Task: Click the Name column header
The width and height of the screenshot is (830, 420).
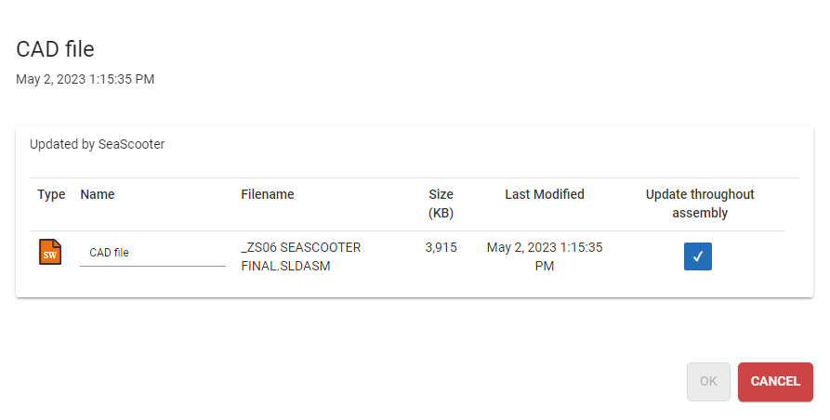Action: pos(98,194)
